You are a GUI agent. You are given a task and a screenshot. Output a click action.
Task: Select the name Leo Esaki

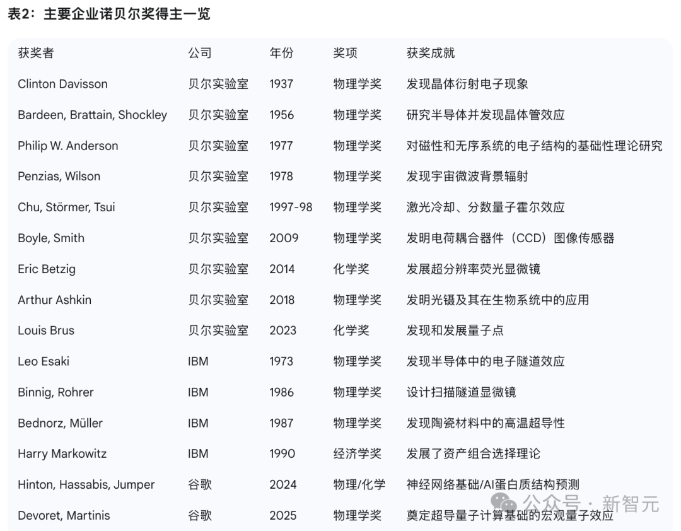(x=44, y=361)
